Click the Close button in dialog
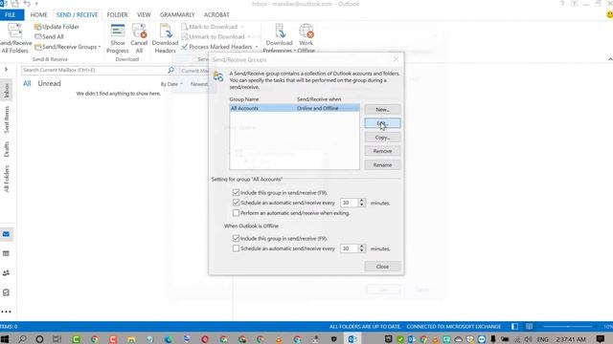 pyautogui.click(x=382, y=267)
